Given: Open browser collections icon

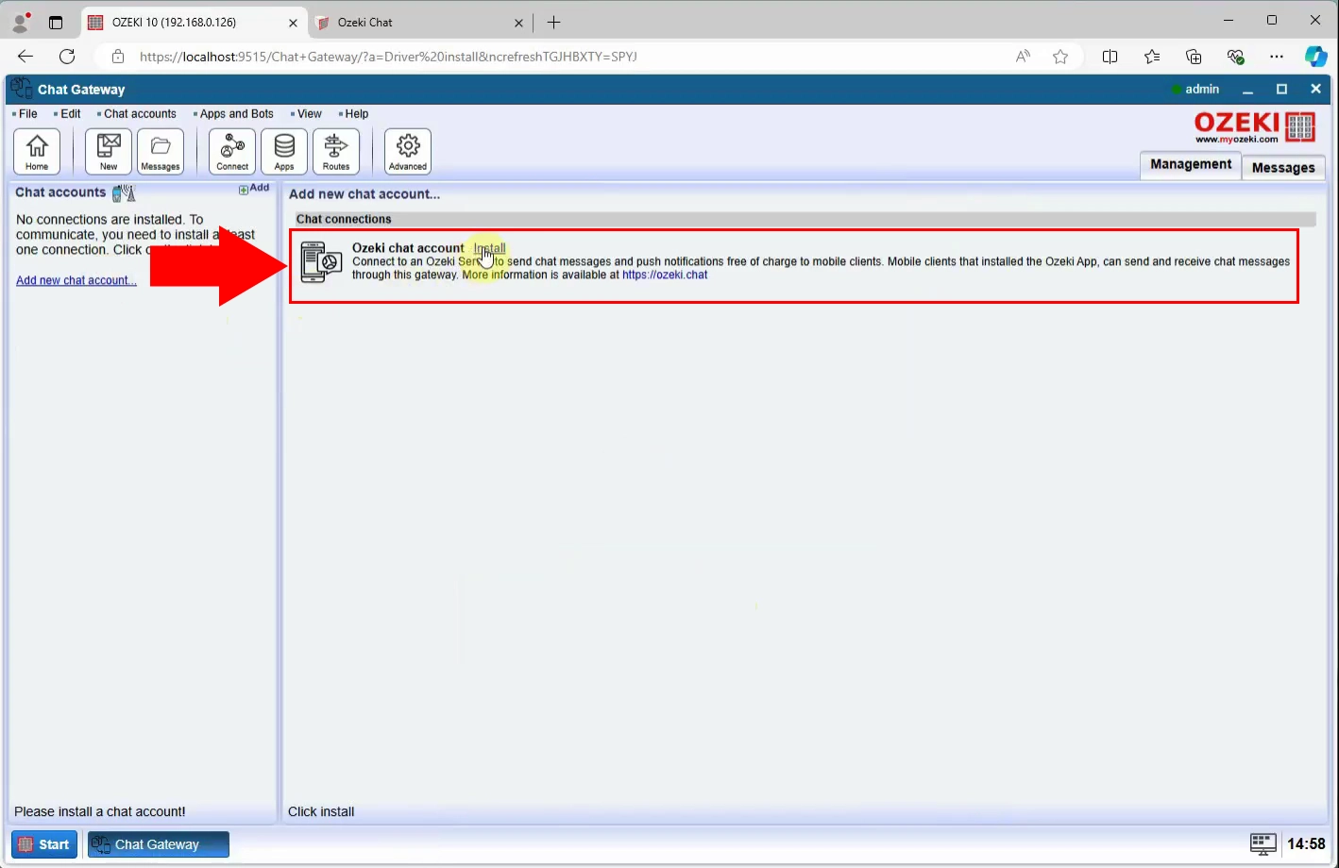Looking at the screenshot, I should (1194, 57).
